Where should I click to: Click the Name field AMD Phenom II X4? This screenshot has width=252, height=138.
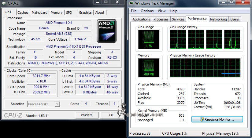coord(59,23)
